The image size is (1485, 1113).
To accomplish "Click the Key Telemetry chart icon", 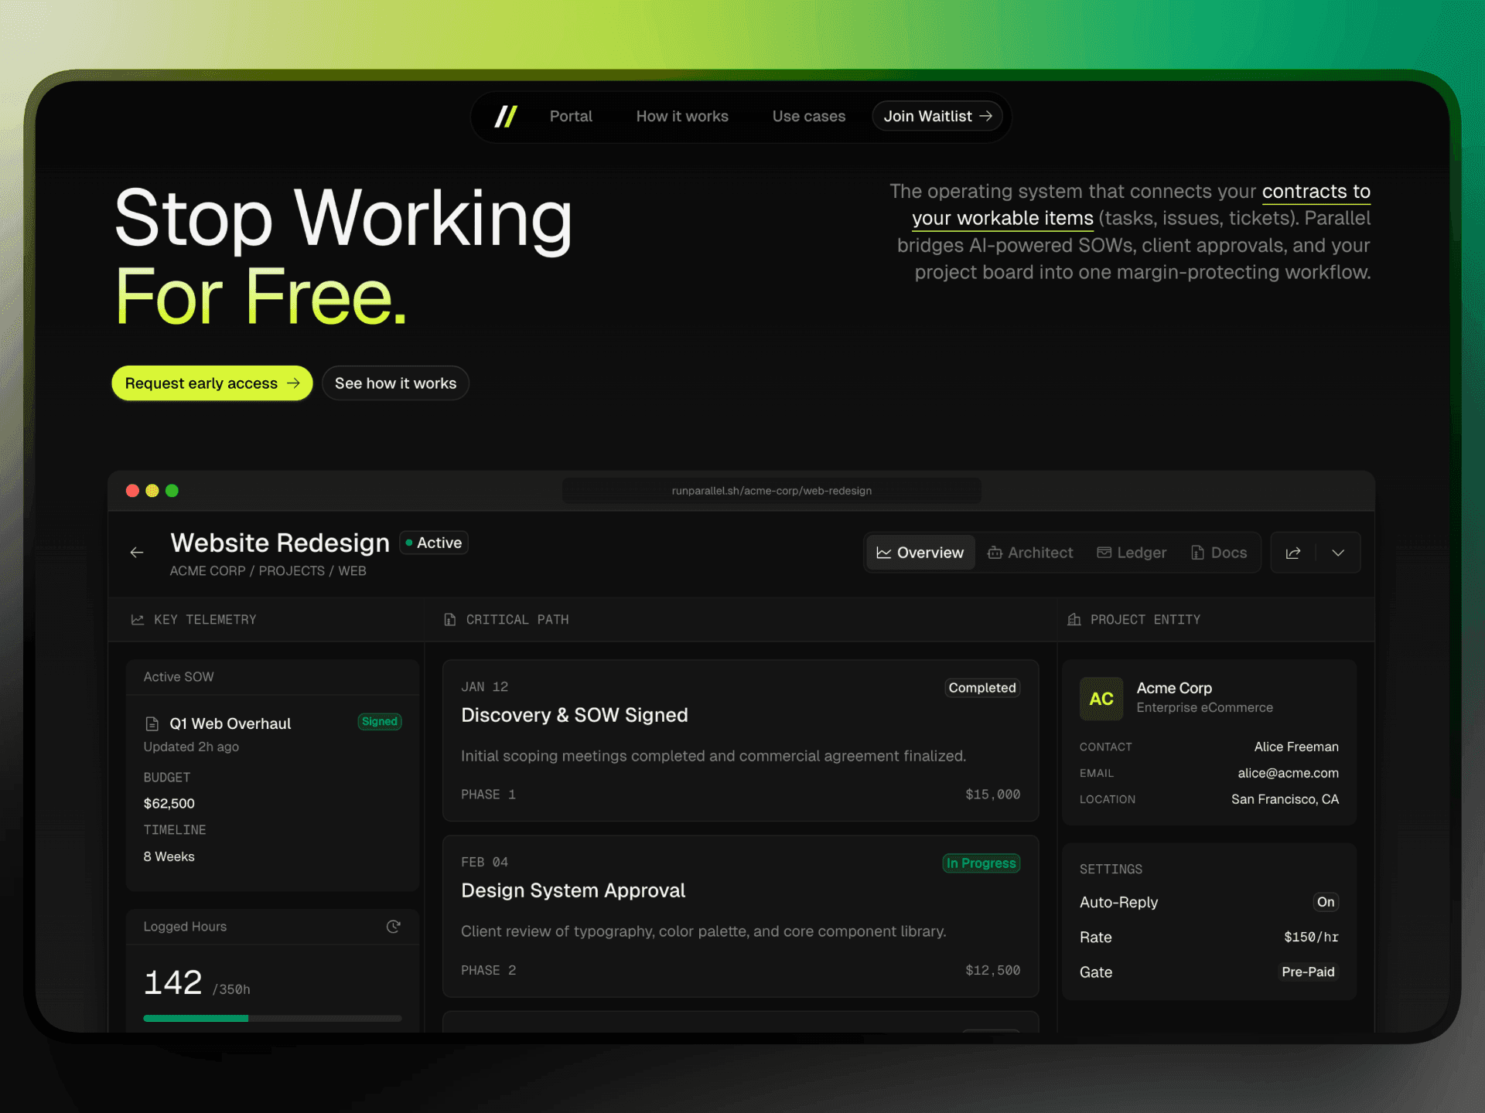I will [x=138, y=620].
